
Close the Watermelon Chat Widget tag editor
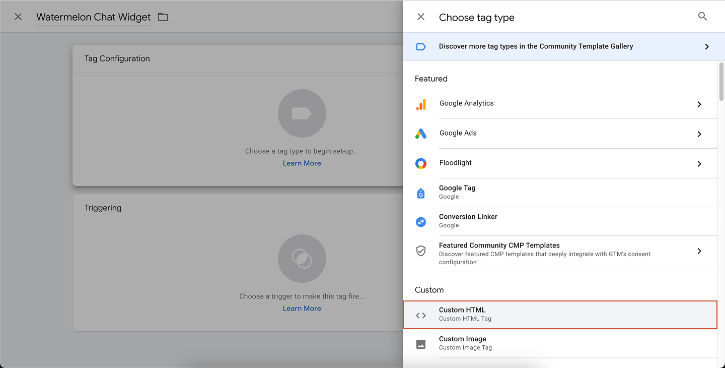click(x=18, y=17)
